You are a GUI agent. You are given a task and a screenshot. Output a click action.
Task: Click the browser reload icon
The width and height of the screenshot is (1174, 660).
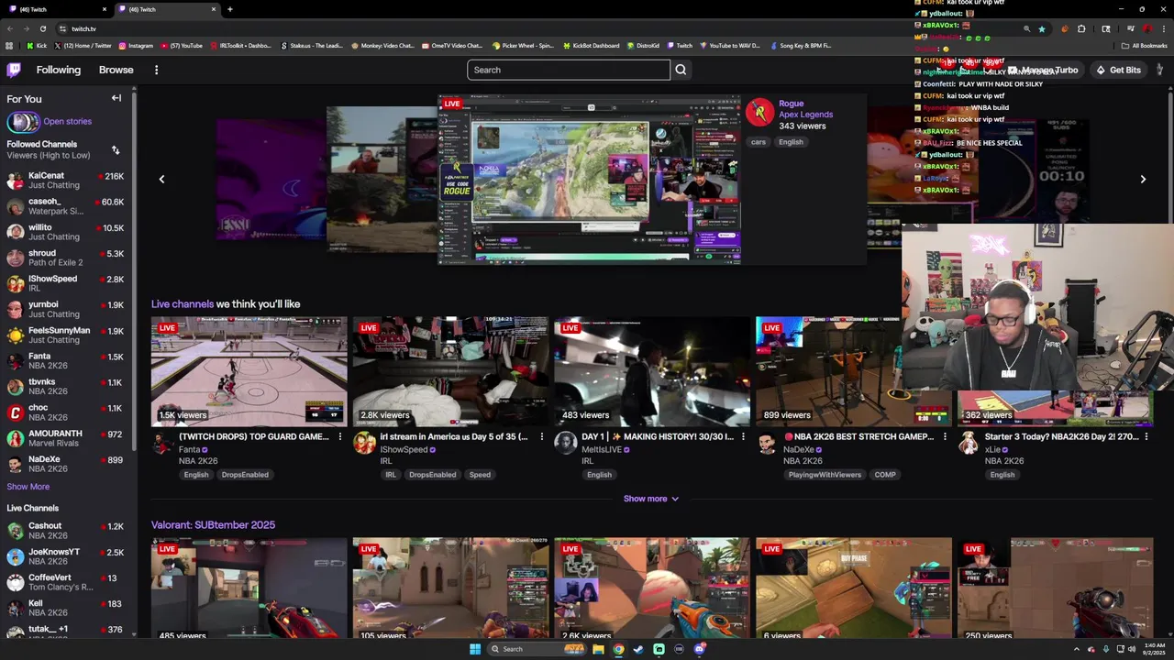pyautogui.click(x=43, y=28)
